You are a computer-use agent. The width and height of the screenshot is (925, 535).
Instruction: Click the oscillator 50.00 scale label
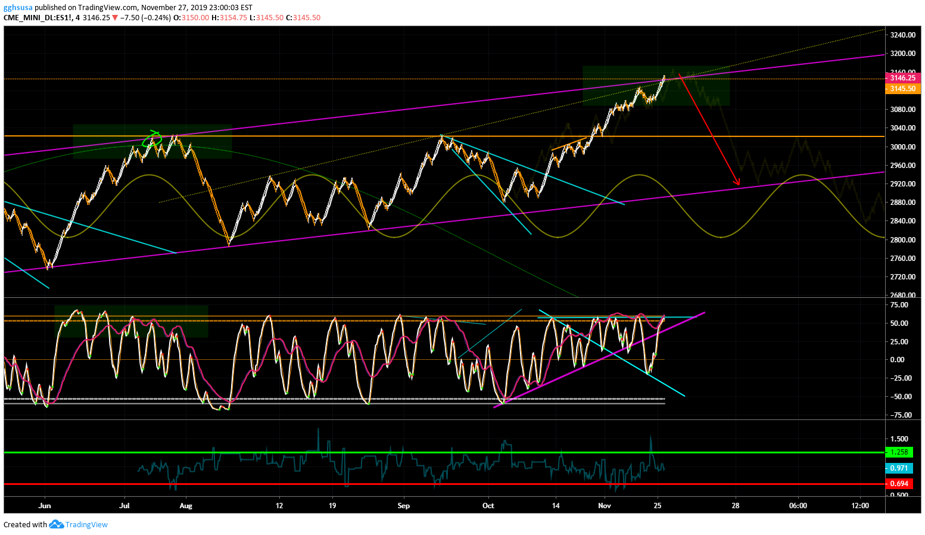(x=899, y=324)
